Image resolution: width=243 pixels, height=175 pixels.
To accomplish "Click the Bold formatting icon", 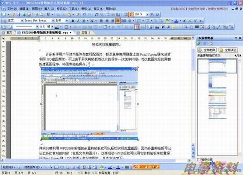I will coord(73,21).
